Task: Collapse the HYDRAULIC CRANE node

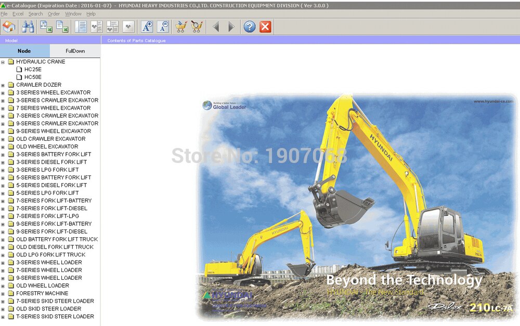Action: [x=3, y=62]
